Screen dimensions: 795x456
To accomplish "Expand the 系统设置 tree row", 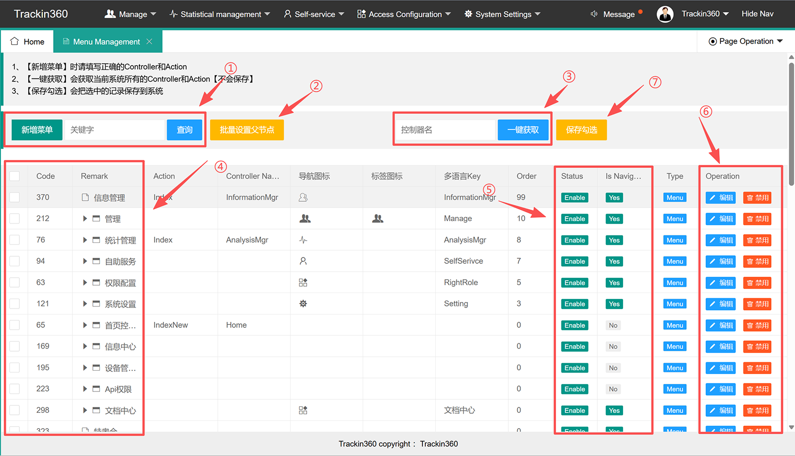I will click(x=85, y=304).
